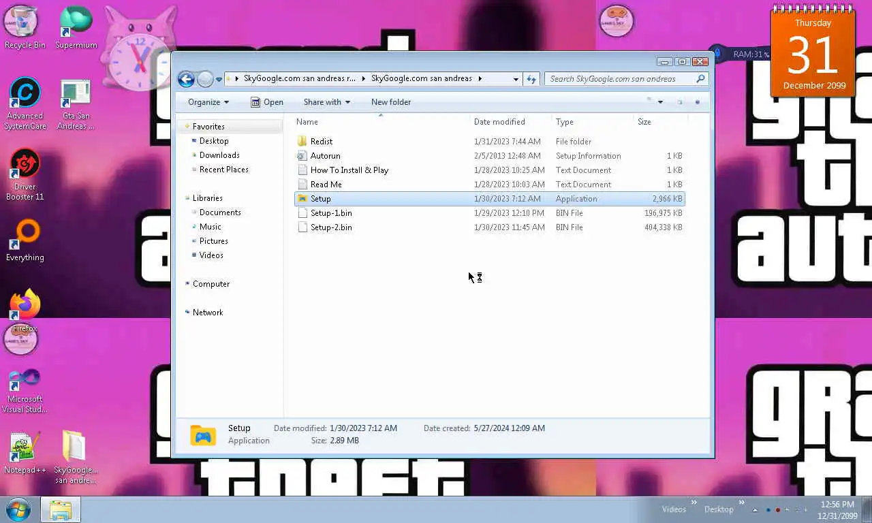The height and width of the screenshot is (523, 872).
Task: Expand the Videos toolbar chevron on taskbar
Action: coord(694,503)
